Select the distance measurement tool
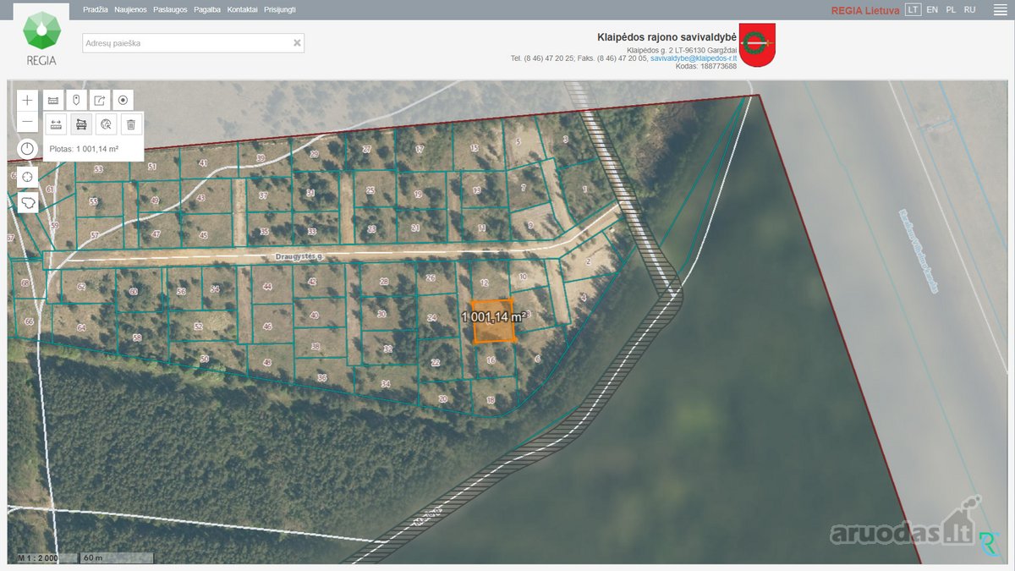 (x=57, y=125)
